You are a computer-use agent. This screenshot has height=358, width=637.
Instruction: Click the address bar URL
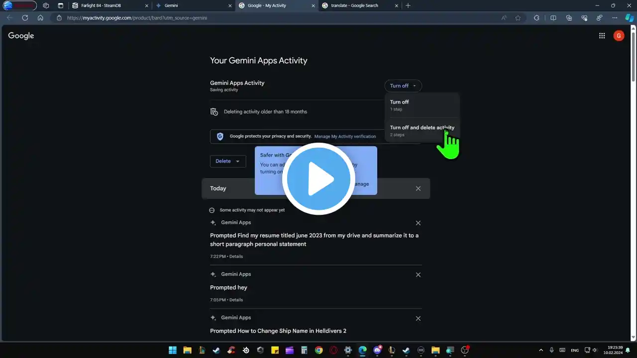pos(137,18)
